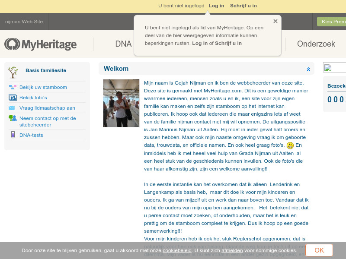
Task: Click the Log in link at top
Action: (216, 6)
